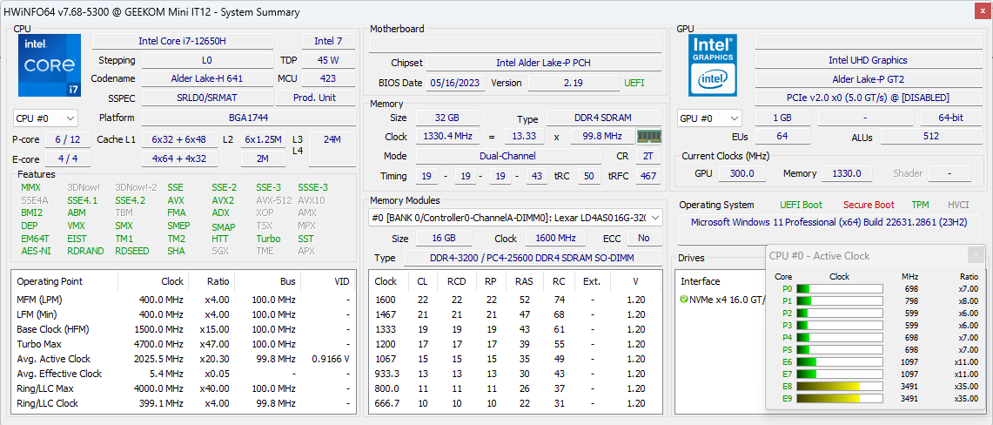Viewport: 993px width, 425px height.
Task: Click the SSPEC SRLD0/SRMAT field
Action: 207,98
